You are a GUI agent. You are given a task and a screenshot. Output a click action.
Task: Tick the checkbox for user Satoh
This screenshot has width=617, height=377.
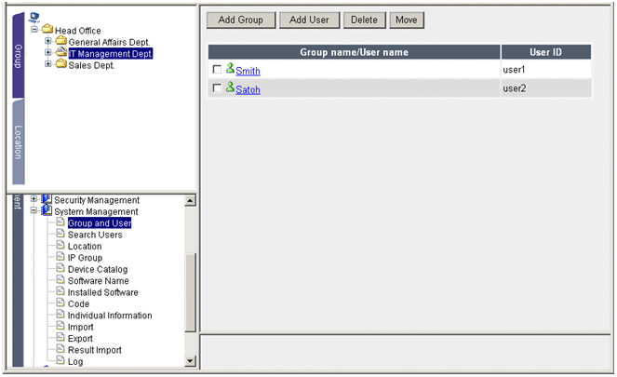point(217,88)
